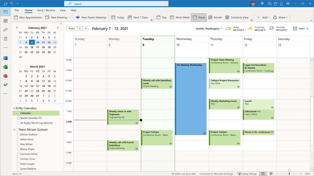Switch to Schedule View
The height and width of the screenshot is (176, 314).
[237, 17]
